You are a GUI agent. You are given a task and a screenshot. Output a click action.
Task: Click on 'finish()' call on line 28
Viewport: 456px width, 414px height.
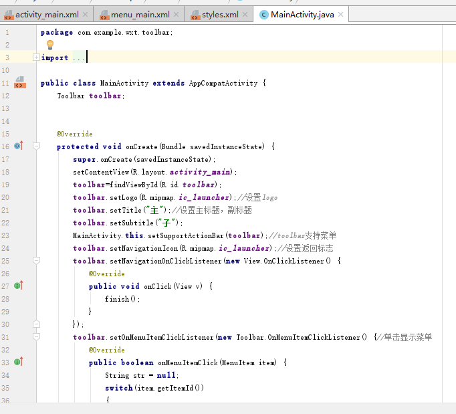[120, 299]
